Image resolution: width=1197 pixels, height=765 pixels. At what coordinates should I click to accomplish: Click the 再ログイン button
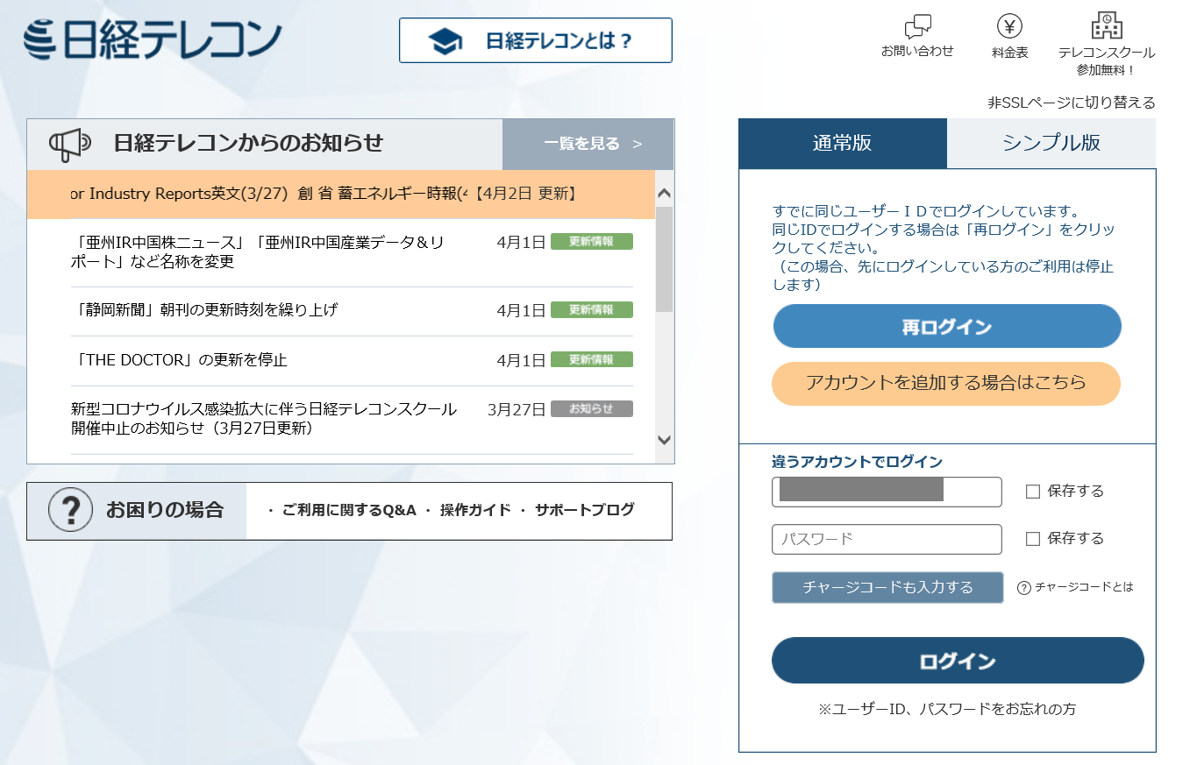[947, 327]
